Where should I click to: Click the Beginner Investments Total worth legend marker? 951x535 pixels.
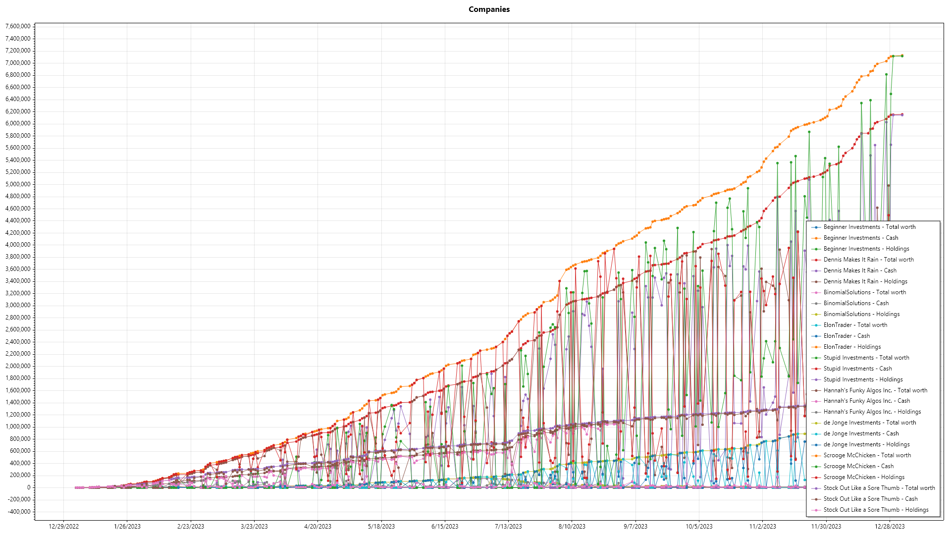pyautogui.click(x=816, y=227)
